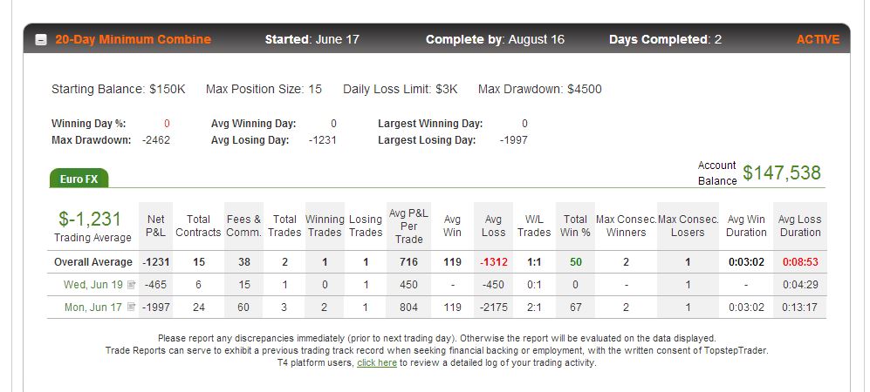Click the Avg Loss Duration column header
The image size is (870, 392).
click(x=800, y=226)
